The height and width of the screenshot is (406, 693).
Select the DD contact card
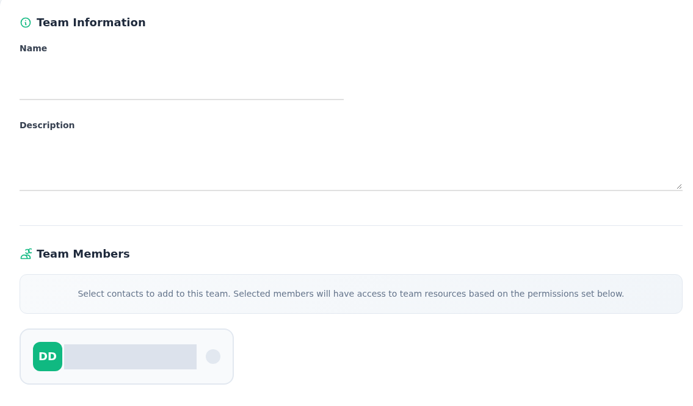[x=126, y=357]
